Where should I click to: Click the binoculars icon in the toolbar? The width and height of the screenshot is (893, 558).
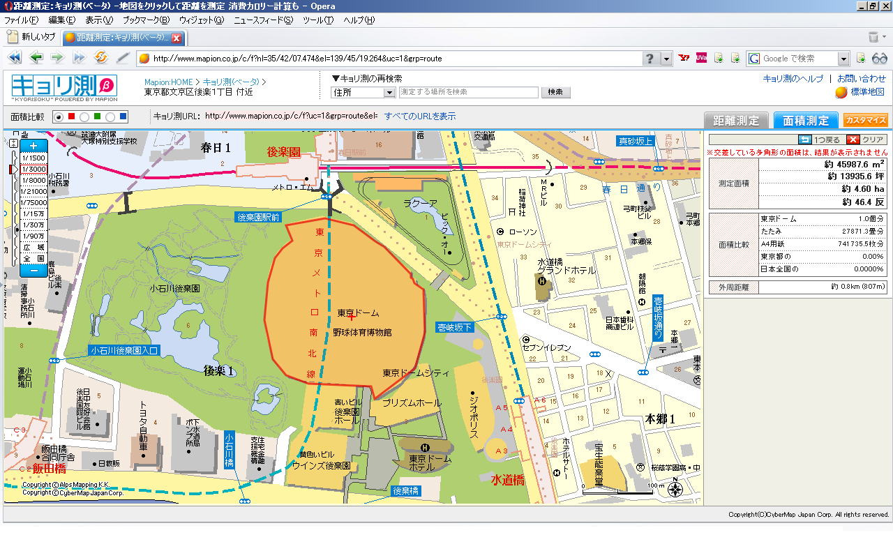click(880, 59)
